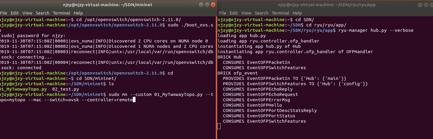
Task: Open File menu in mininet terminal
Action: click(x=3, y=13)
